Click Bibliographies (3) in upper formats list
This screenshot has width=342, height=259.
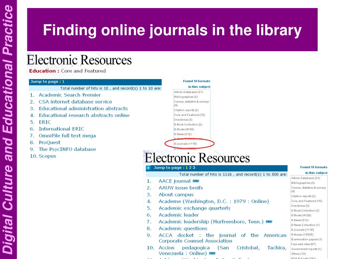186,97
